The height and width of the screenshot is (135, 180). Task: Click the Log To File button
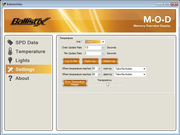71,61
